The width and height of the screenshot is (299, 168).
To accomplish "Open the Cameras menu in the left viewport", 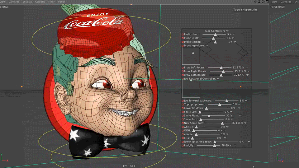I will click(14, 2).
